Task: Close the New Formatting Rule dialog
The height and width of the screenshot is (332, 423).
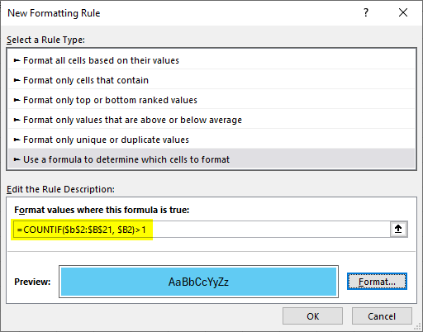Action: 403,12
